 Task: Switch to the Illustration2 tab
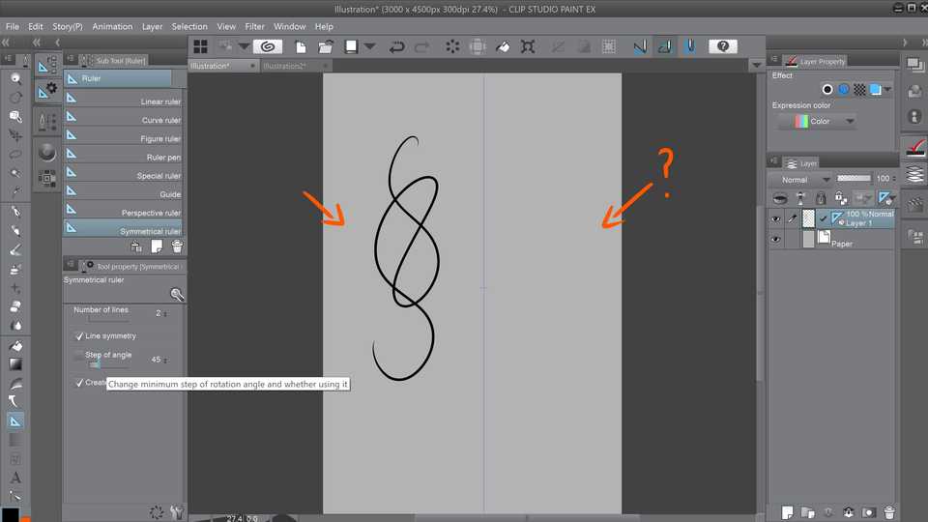283,66
